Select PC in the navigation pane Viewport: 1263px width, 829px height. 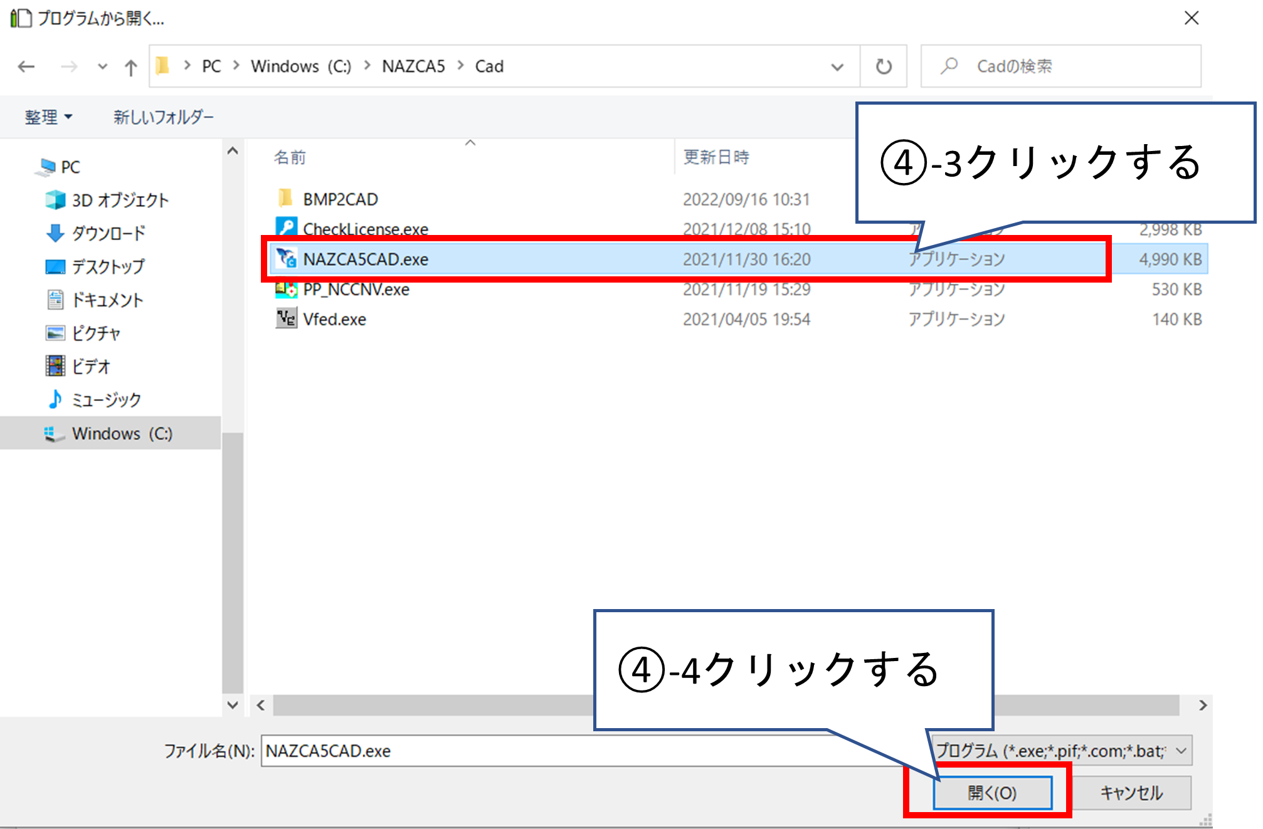[x=70, y=167]
